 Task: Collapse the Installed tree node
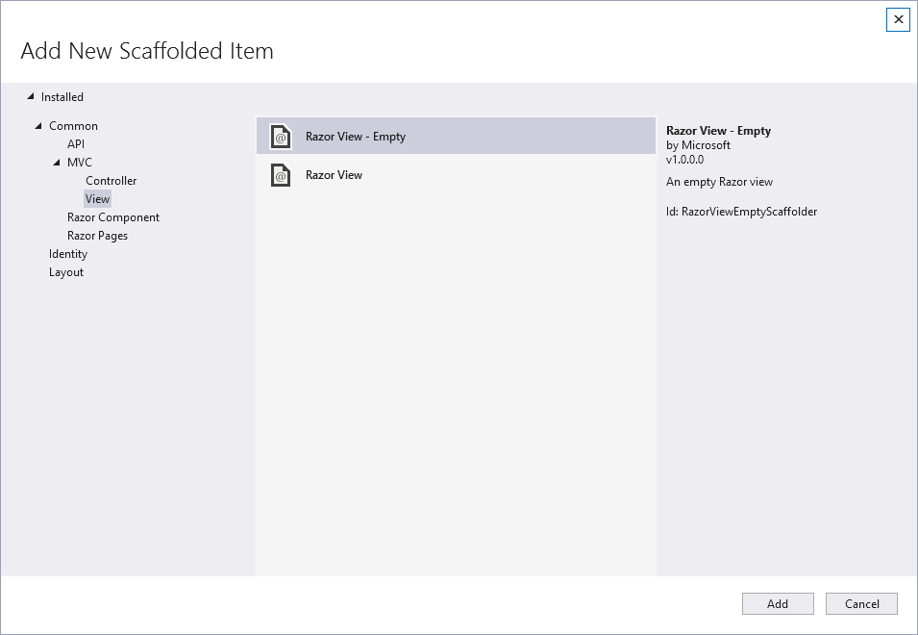point(31,96)
